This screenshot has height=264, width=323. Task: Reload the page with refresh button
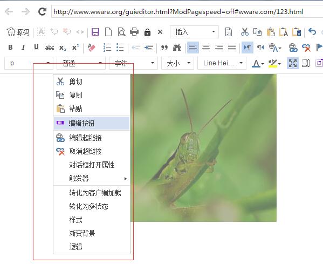tap(42, 11)
